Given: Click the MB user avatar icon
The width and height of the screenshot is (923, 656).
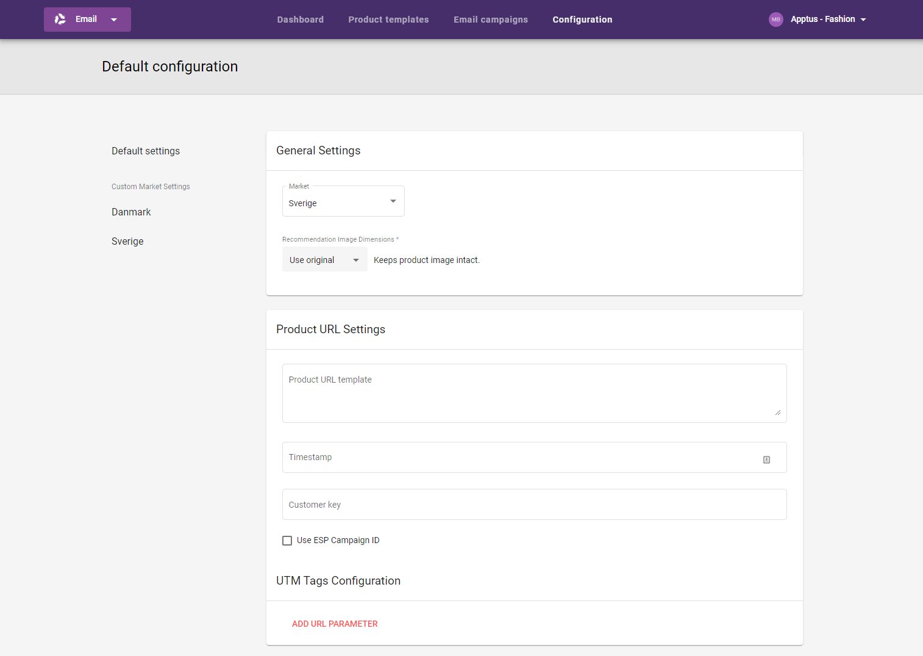Looking at the screenshot, I should click(775, 20).
